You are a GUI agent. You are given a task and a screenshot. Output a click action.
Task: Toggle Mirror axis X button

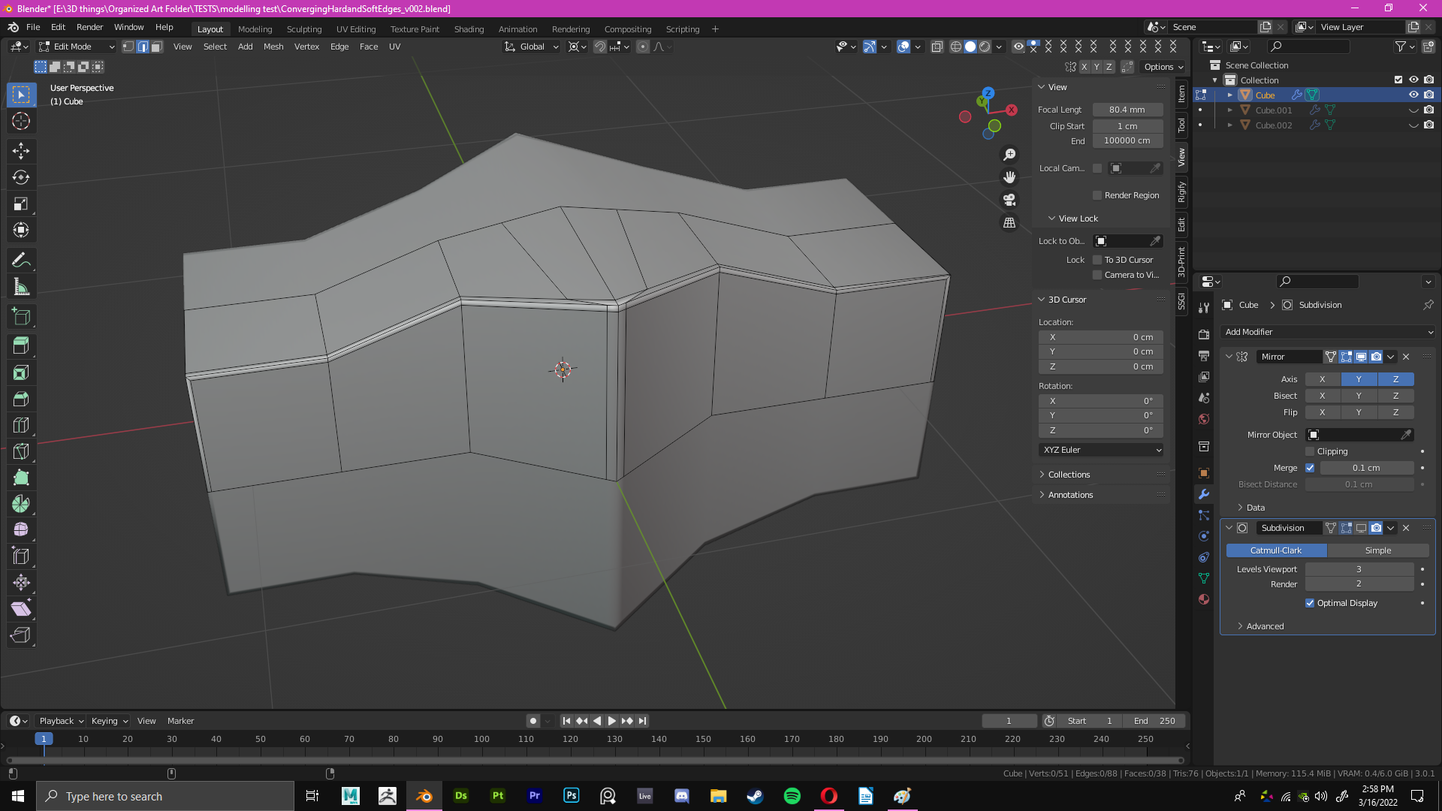pos(1323,379)
